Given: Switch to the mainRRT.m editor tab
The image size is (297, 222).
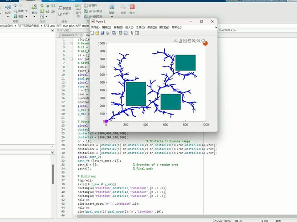Looking at the screenshot, I should (70, 35).
